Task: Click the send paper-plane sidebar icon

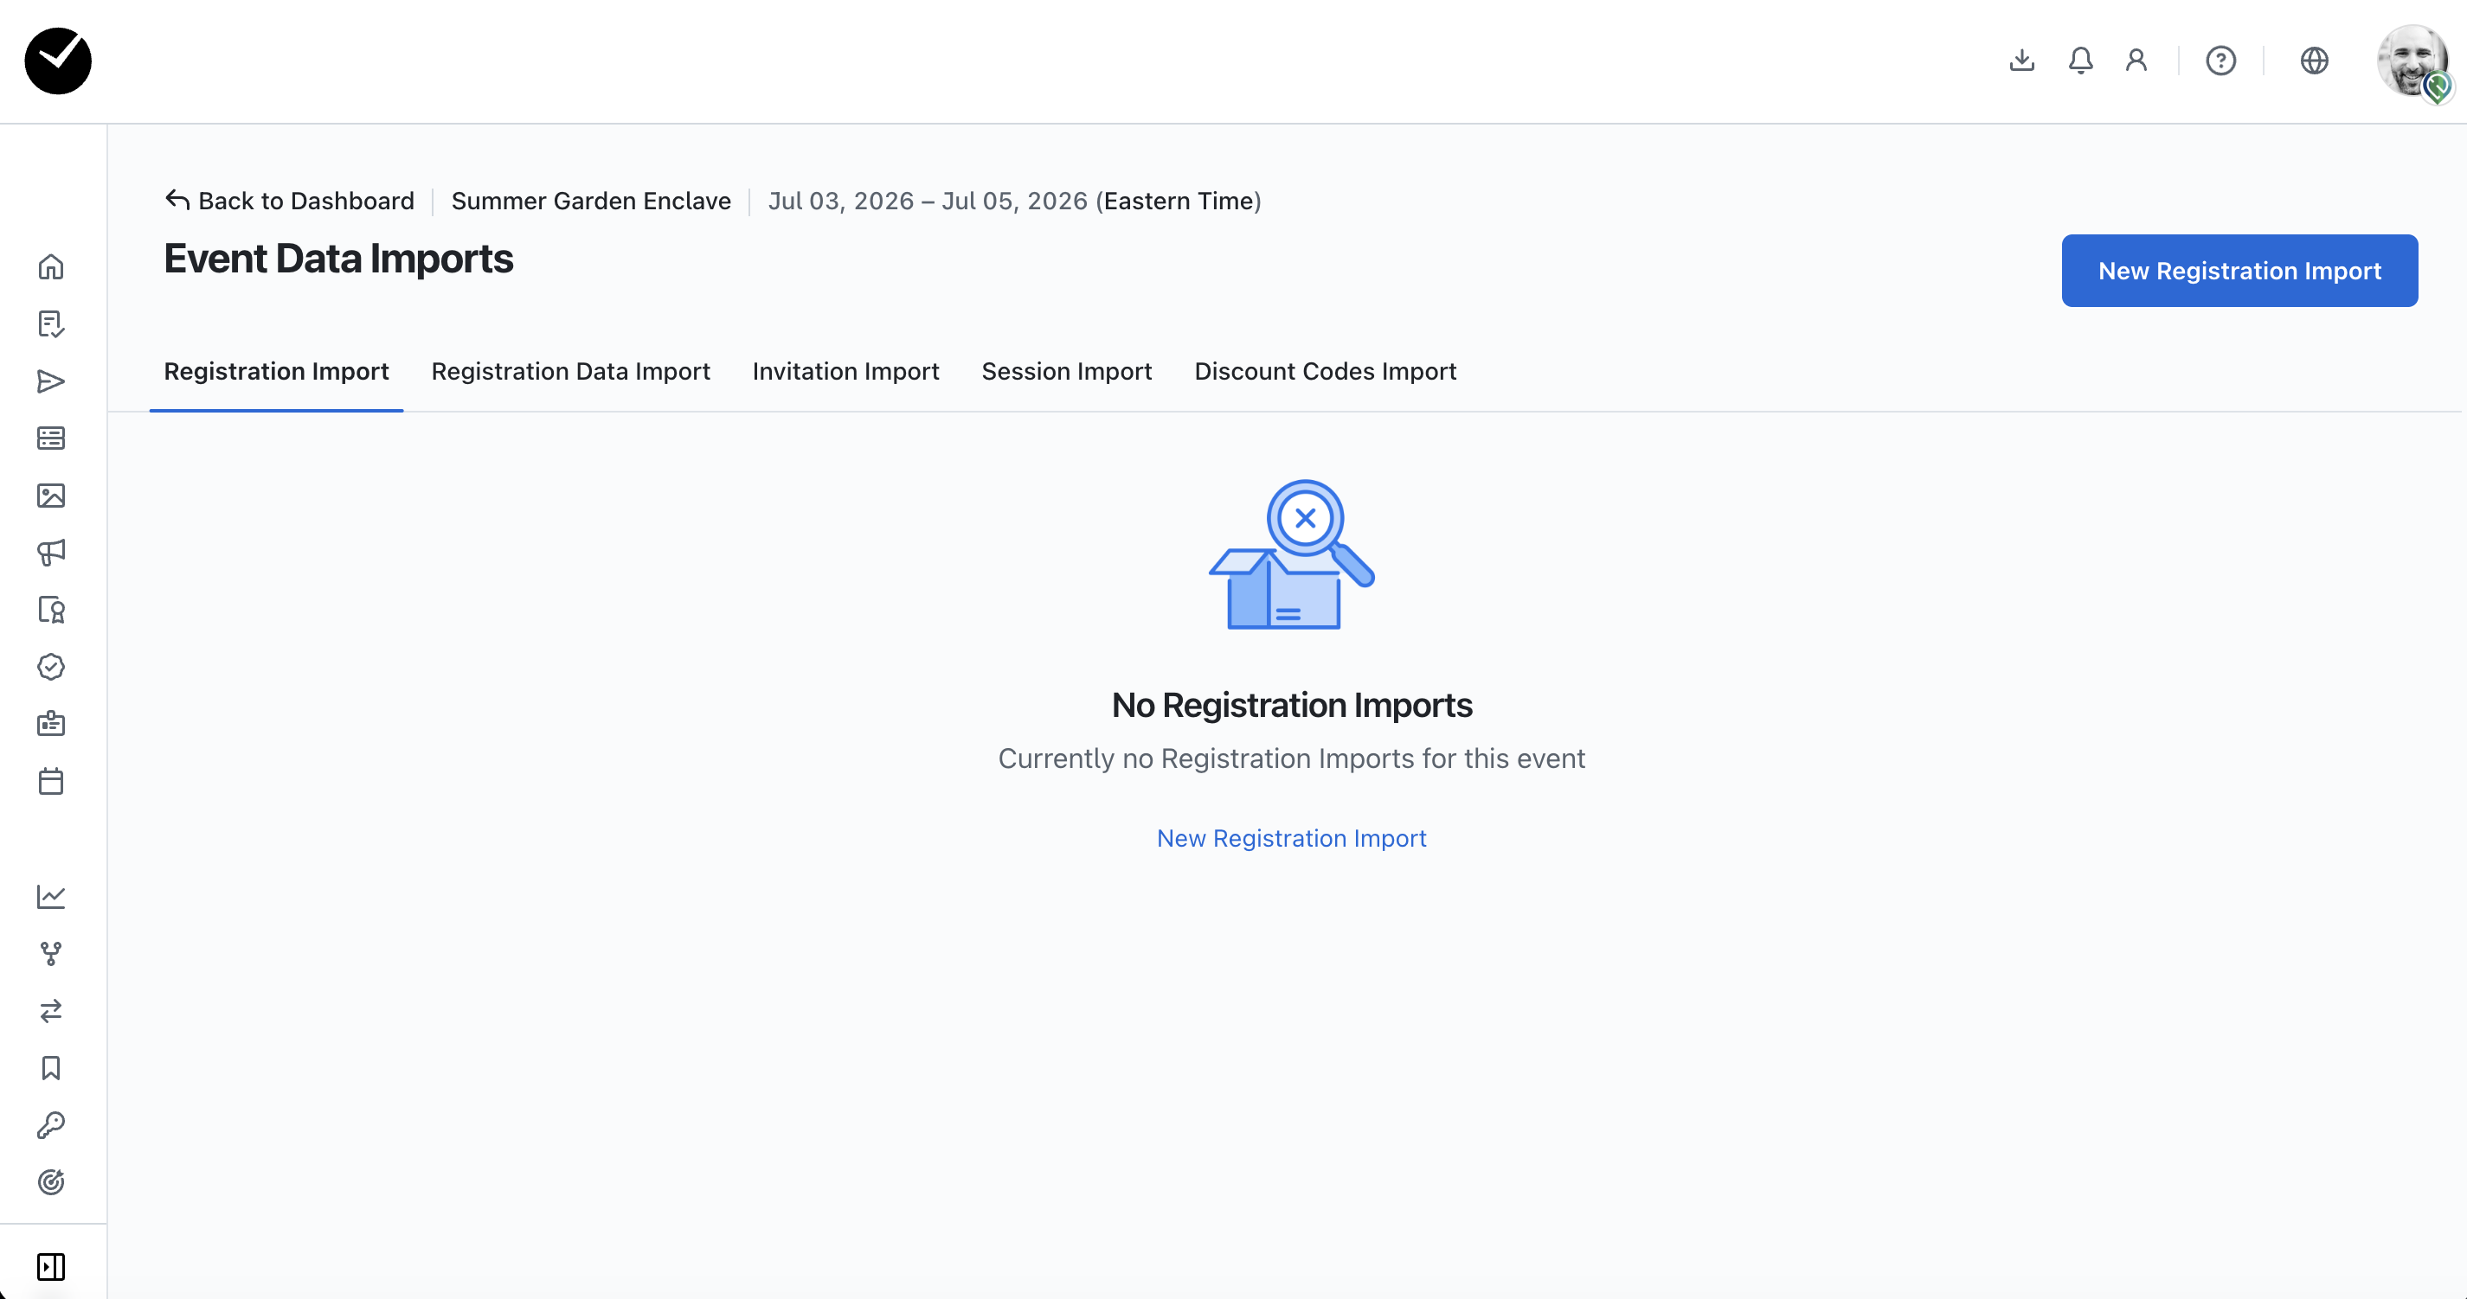Action: 51,381
